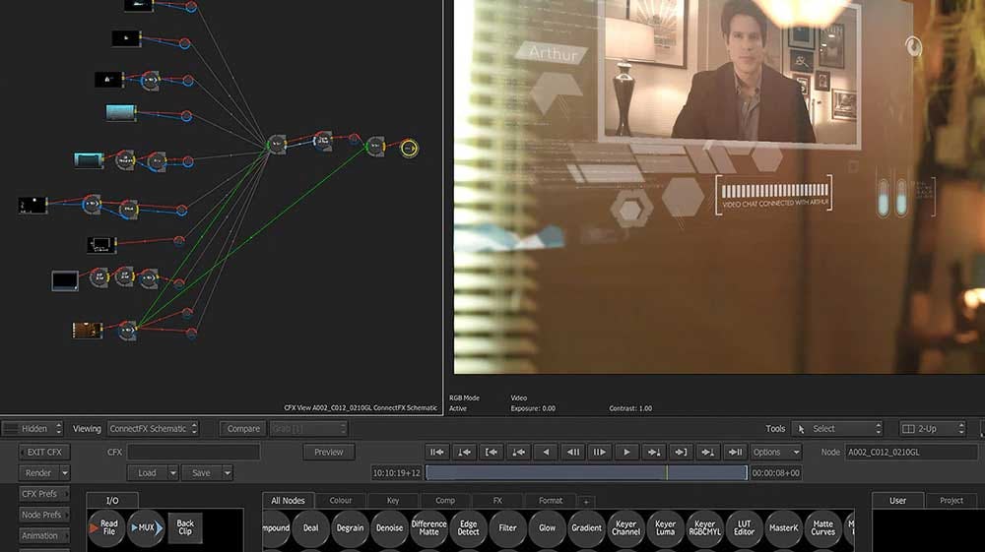Open the 2-Up layout dropdown
The image size is (985, 552).
(933, 429)
